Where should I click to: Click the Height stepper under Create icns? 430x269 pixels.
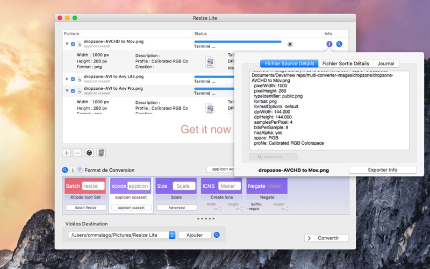(x=242, y=209)
